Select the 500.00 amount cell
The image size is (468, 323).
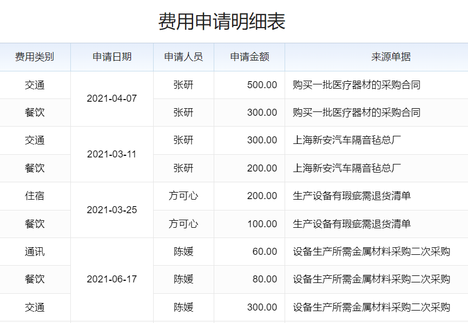262,85
